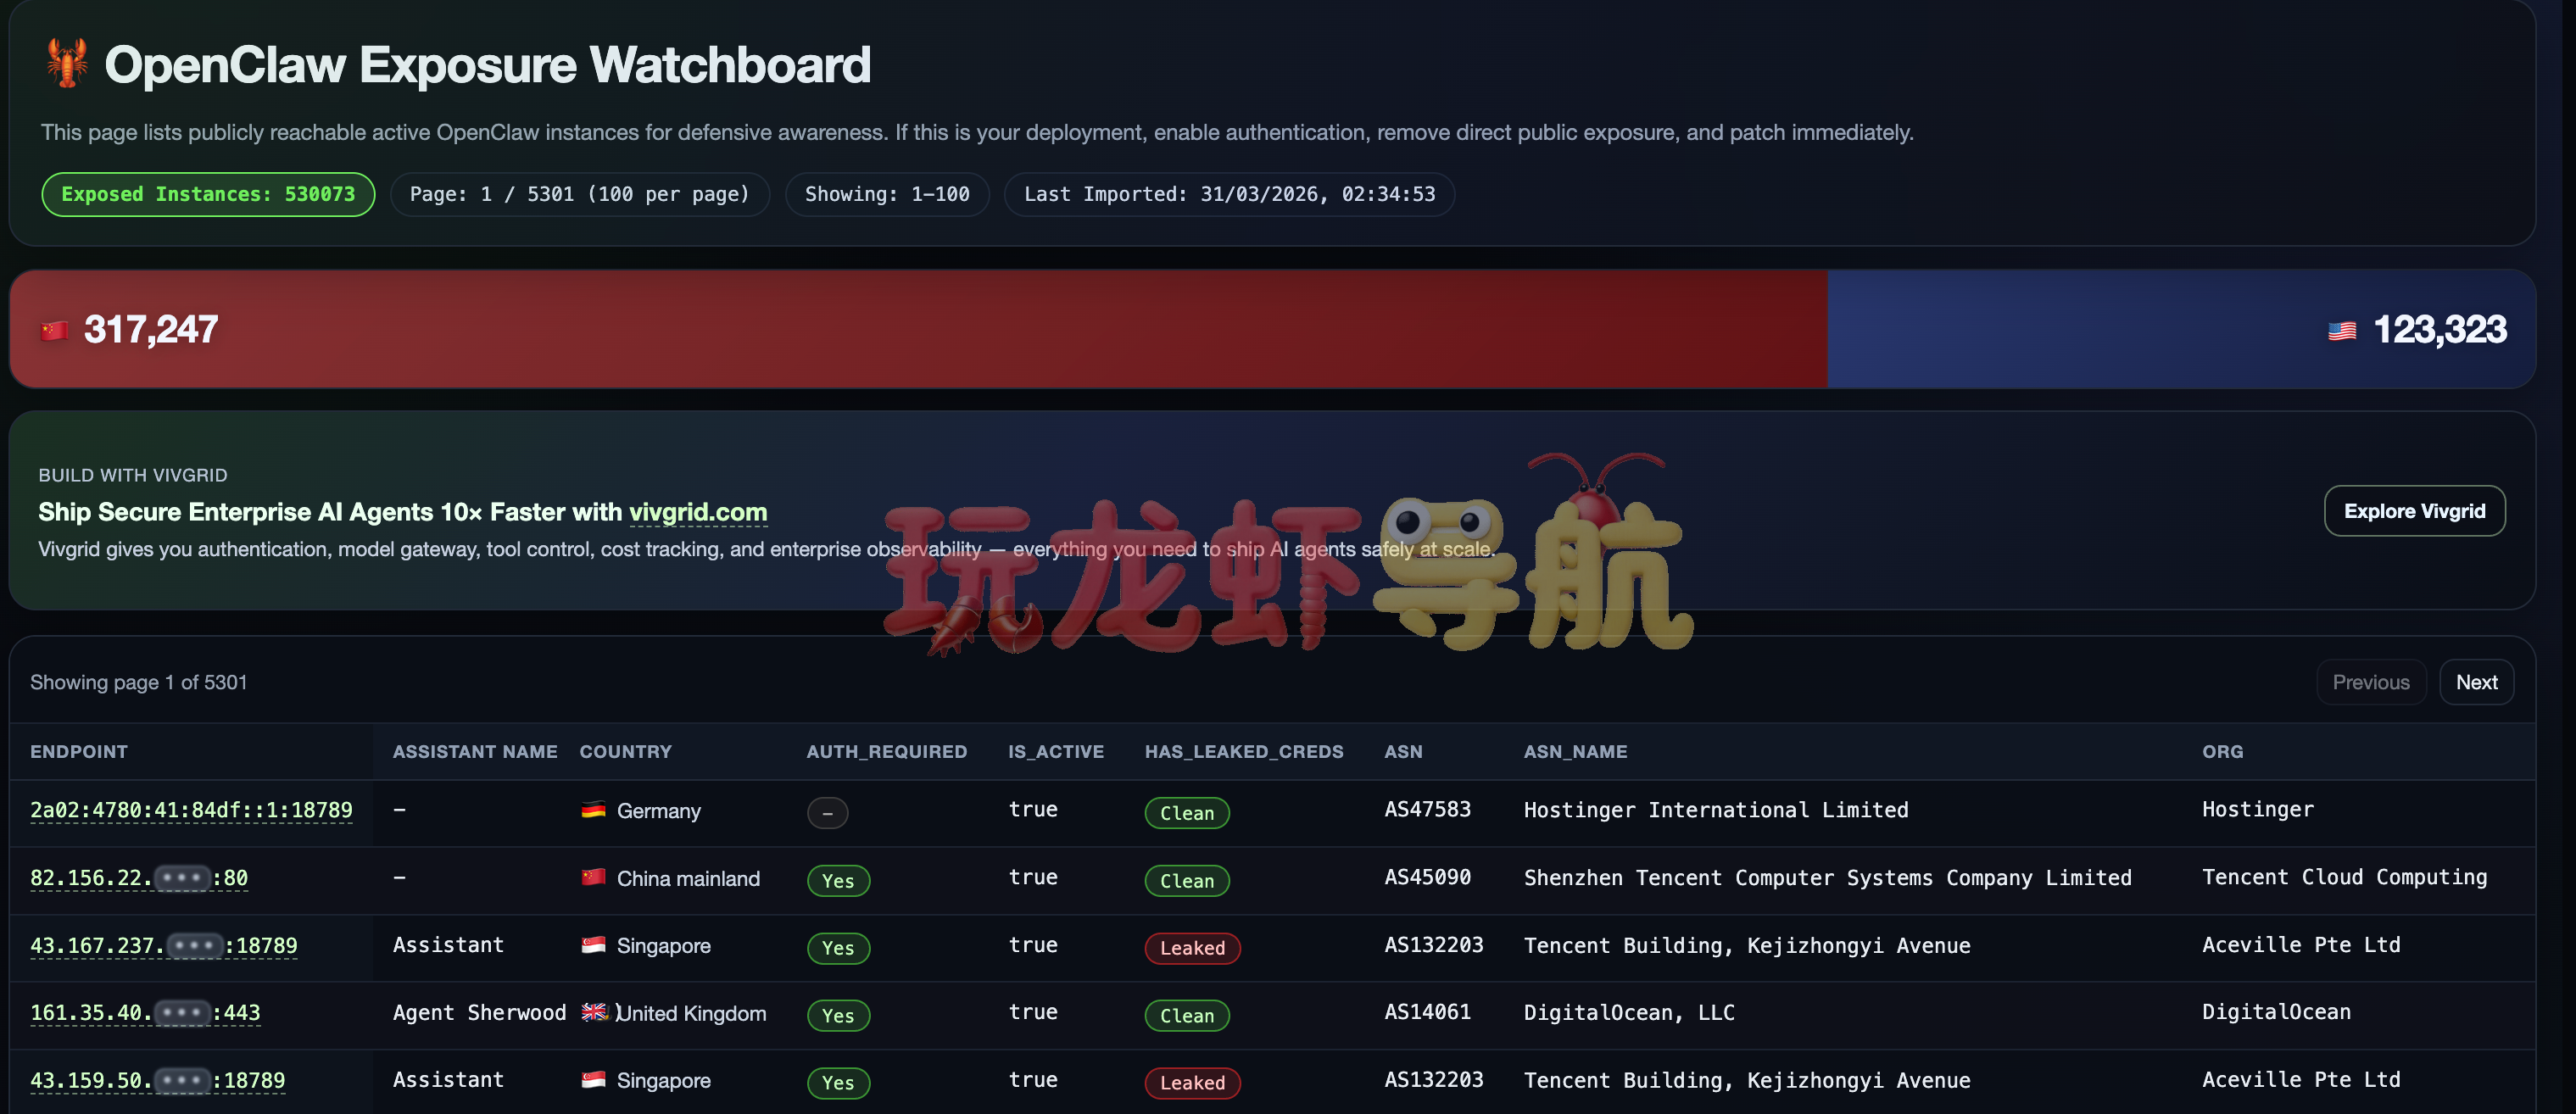Click the ASSISTANT NAME column header

pyautogui.click(x=475, y=752)
